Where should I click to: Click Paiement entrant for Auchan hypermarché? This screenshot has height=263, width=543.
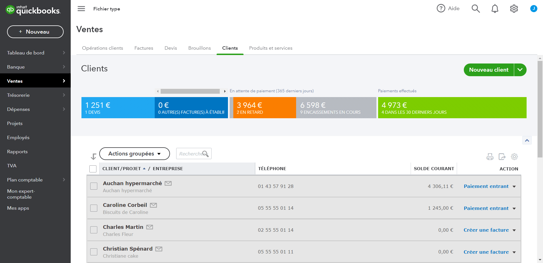pyautogui.click(x=486, y=186)
